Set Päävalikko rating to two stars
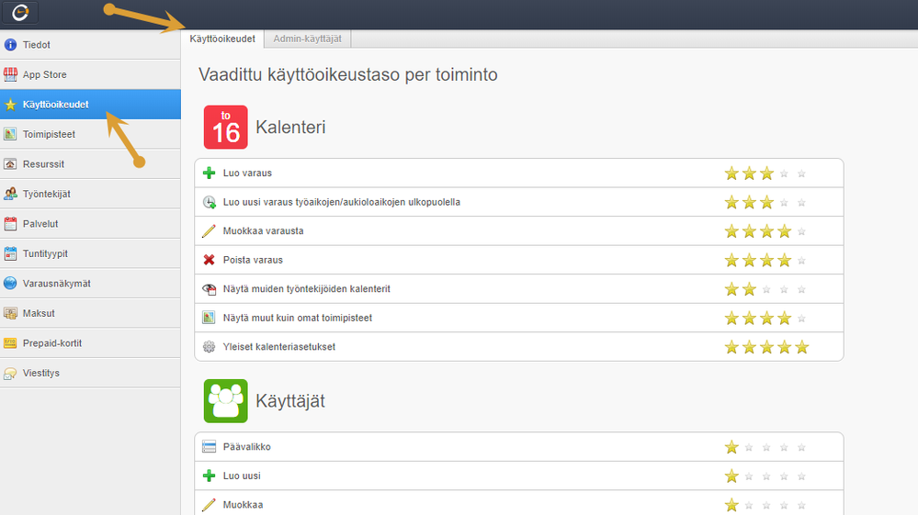The height and width of the screenshot is (515, 918). [x=749, y=448]
